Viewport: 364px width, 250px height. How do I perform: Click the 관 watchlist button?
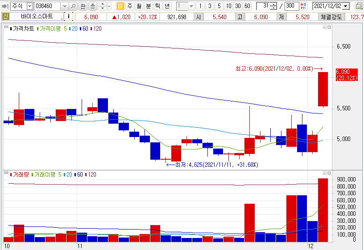coord(83,6)
